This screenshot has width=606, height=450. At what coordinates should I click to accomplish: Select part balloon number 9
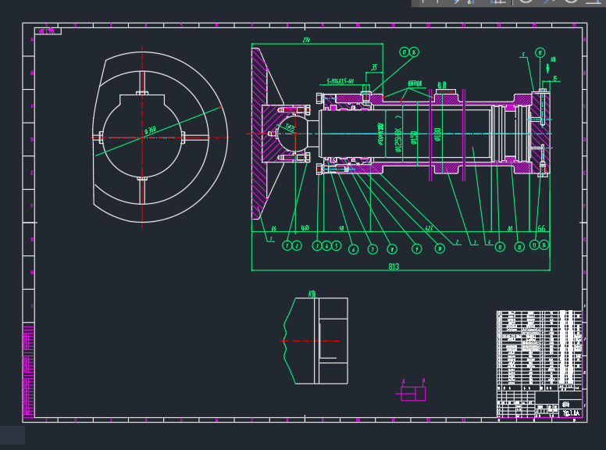pyautogui.click(x=416, y=249)
